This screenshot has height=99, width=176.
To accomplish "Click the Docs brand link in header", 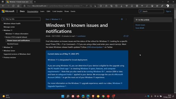I will [22, 11].
